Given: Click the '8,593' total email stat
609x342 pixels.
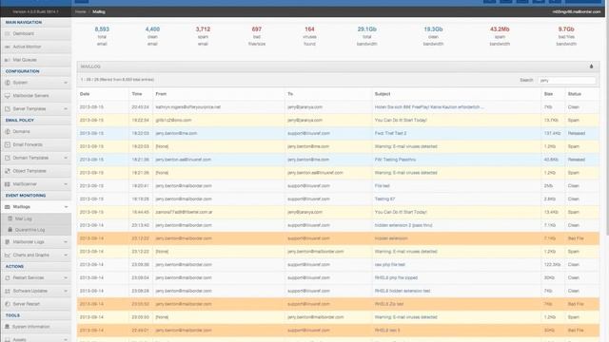Looking at the screenshot, I should point(102,29).
